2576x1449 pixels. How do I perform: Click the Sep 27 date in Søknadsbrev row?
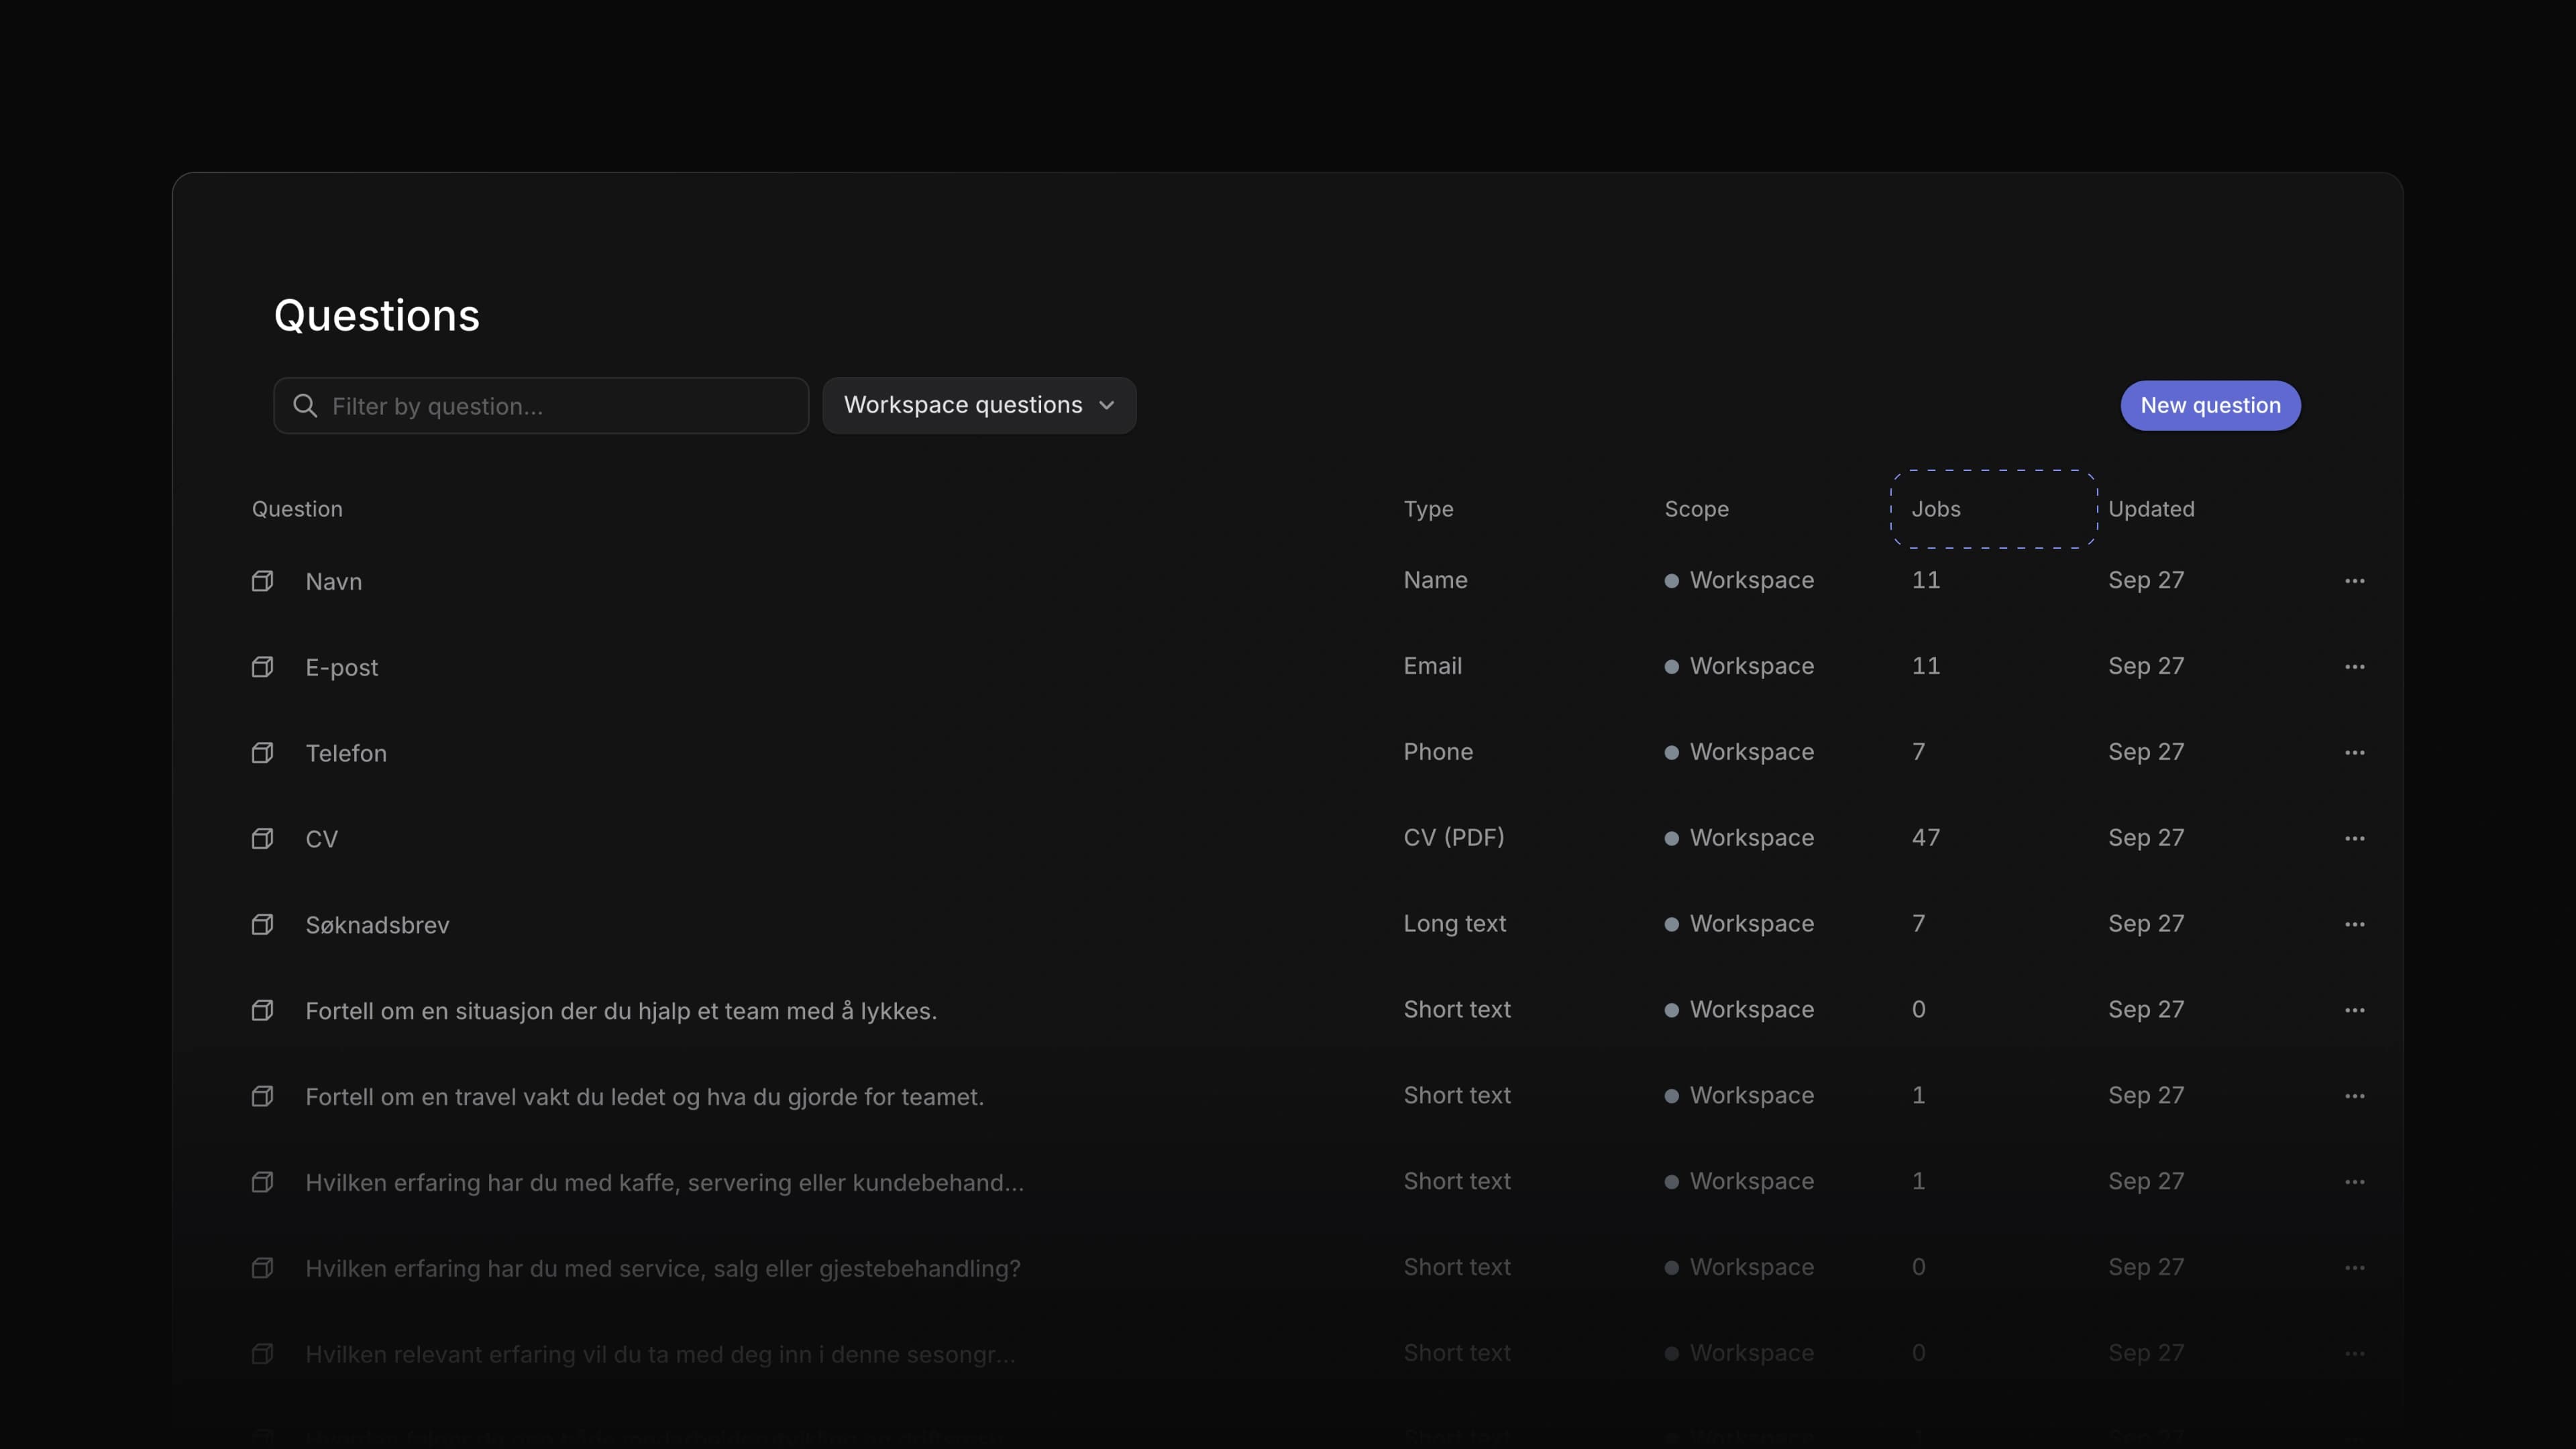2146,925
